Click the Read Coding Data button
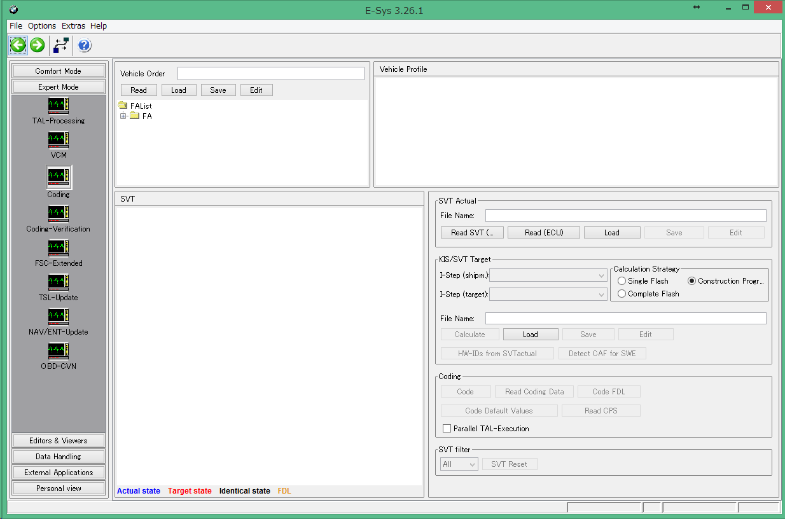Image resolution: width=785 pixels, height=519 pixels. (534, 392)
